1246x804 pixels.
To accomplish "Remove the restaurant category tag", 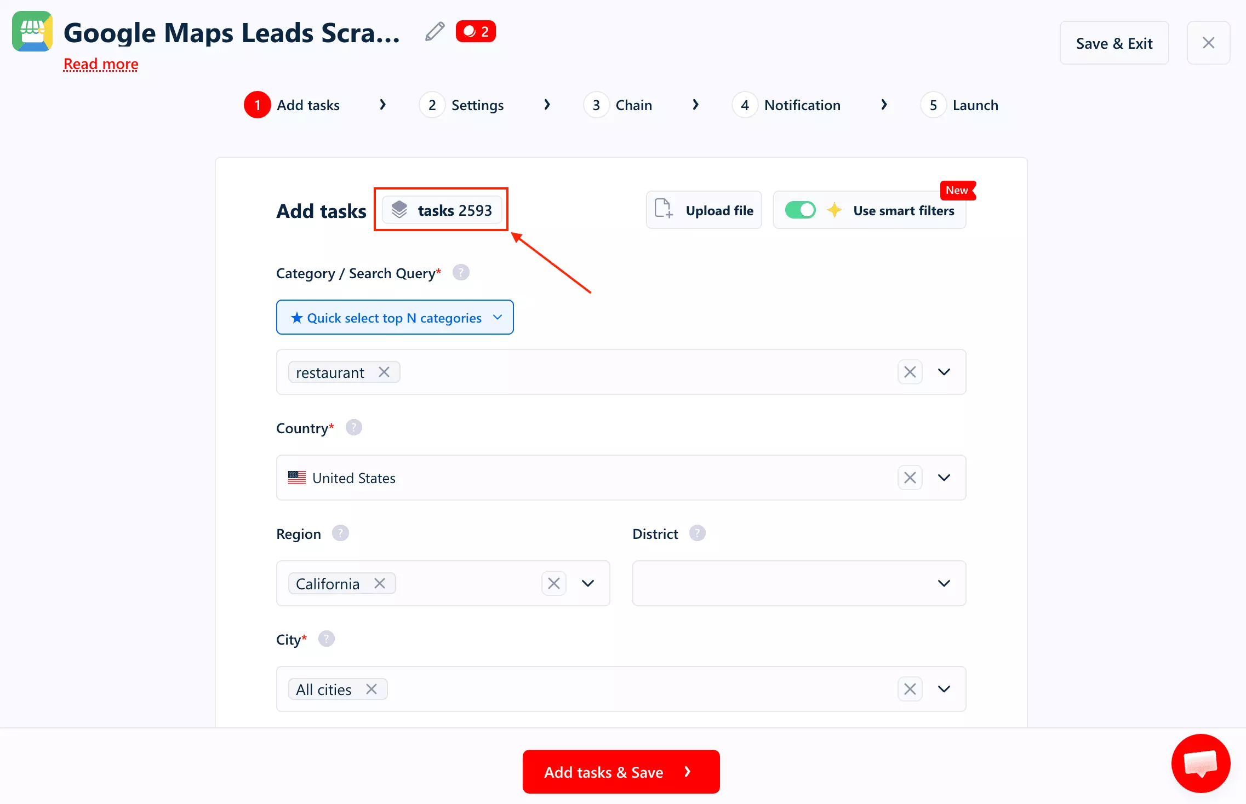I will [x=384, y=372].
